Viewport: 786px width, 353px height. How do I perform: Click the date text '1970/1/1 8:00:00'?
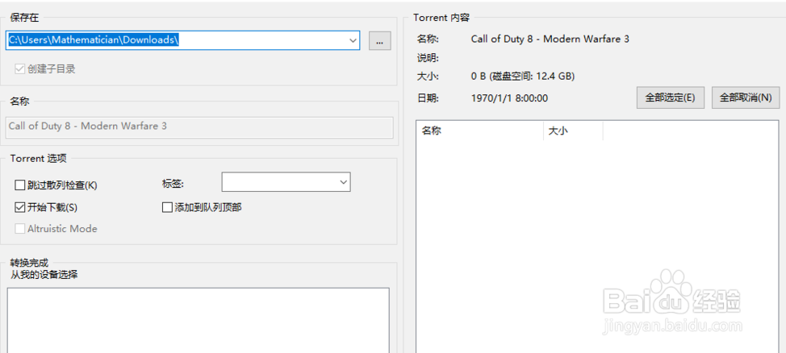509,98
